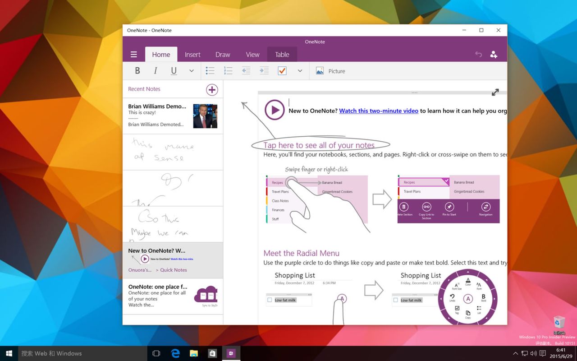Toggle underline formatting
The width and height of the screenshot is (577, 361).
[174, 71]
